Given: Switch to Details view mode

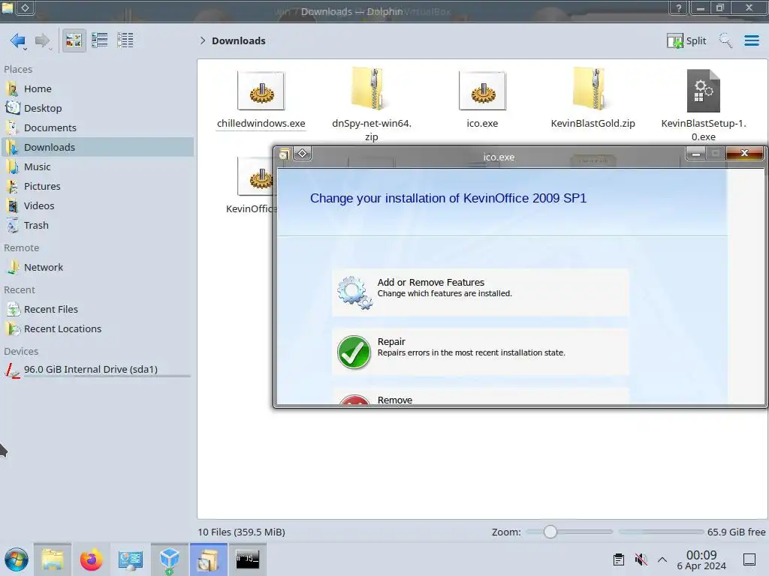Looking at the screenshot, I should coord(125,40).
